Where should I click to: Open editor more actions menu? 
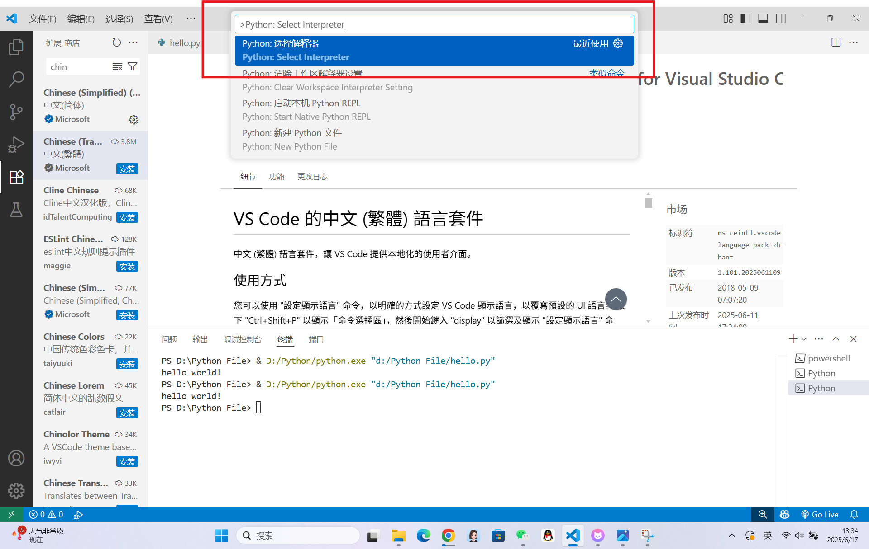854,42
